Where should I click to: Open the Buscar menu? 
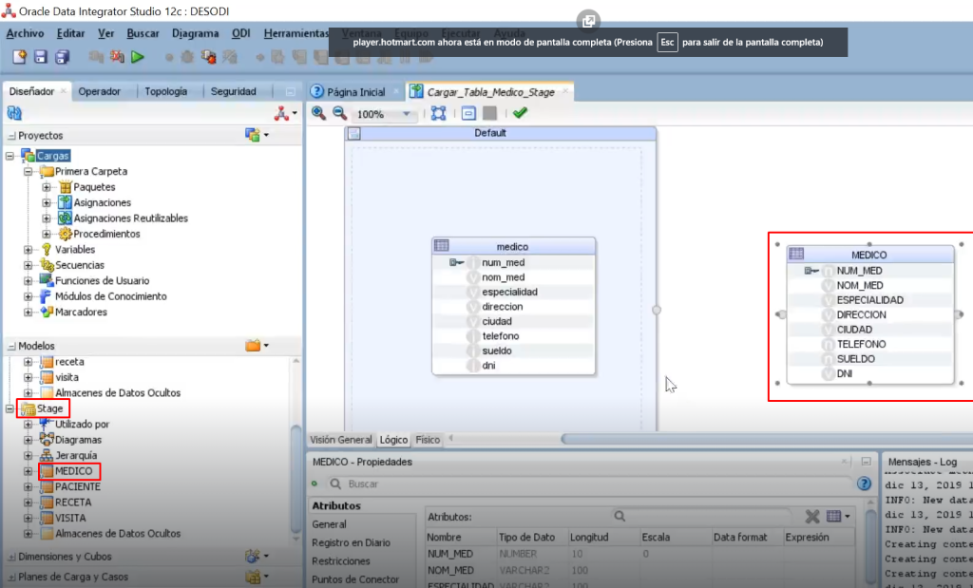coord(143,33)
